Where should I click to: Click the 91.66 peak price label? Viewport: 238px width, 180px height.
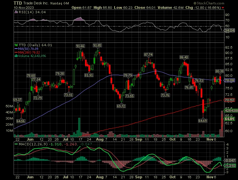80,46
